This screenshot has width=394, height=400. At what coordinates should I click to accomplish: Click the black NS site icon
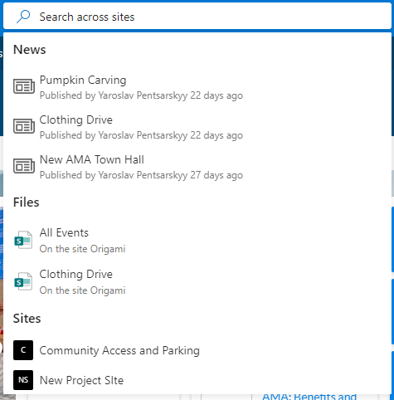coord(23,380)
